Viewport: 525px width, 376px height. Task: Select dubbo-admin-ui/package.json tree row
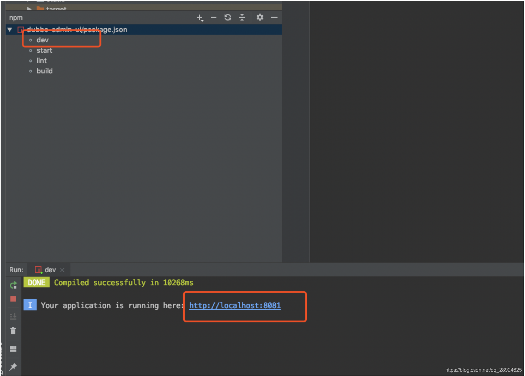(x=144, y=30)
